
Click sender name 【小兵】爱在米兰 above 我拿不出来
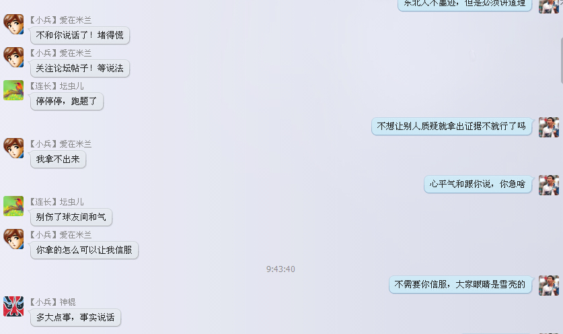pos(61,144)
